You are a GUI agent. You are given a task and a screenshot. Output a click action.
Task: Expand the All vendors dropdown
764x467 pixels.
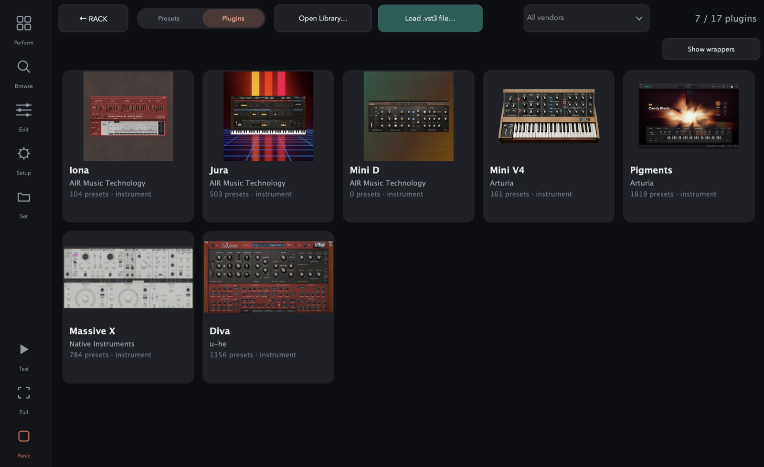point(586,19)
